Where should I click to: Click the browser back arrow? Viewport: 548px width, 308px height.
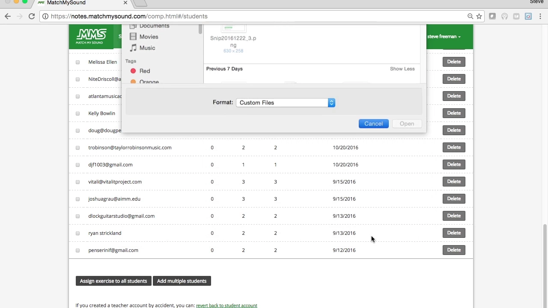point(8,16)
